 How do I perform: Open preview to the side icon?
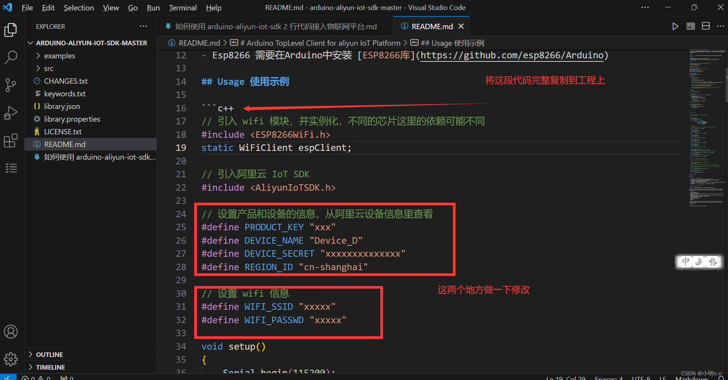coord(690,26)
